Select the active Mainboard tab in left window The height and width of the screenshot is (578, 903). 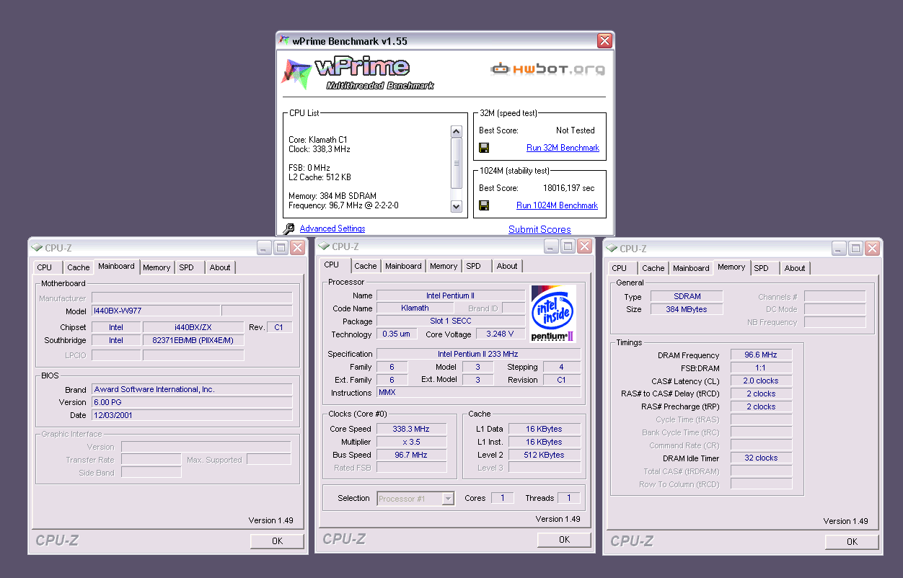coord(116,266)
